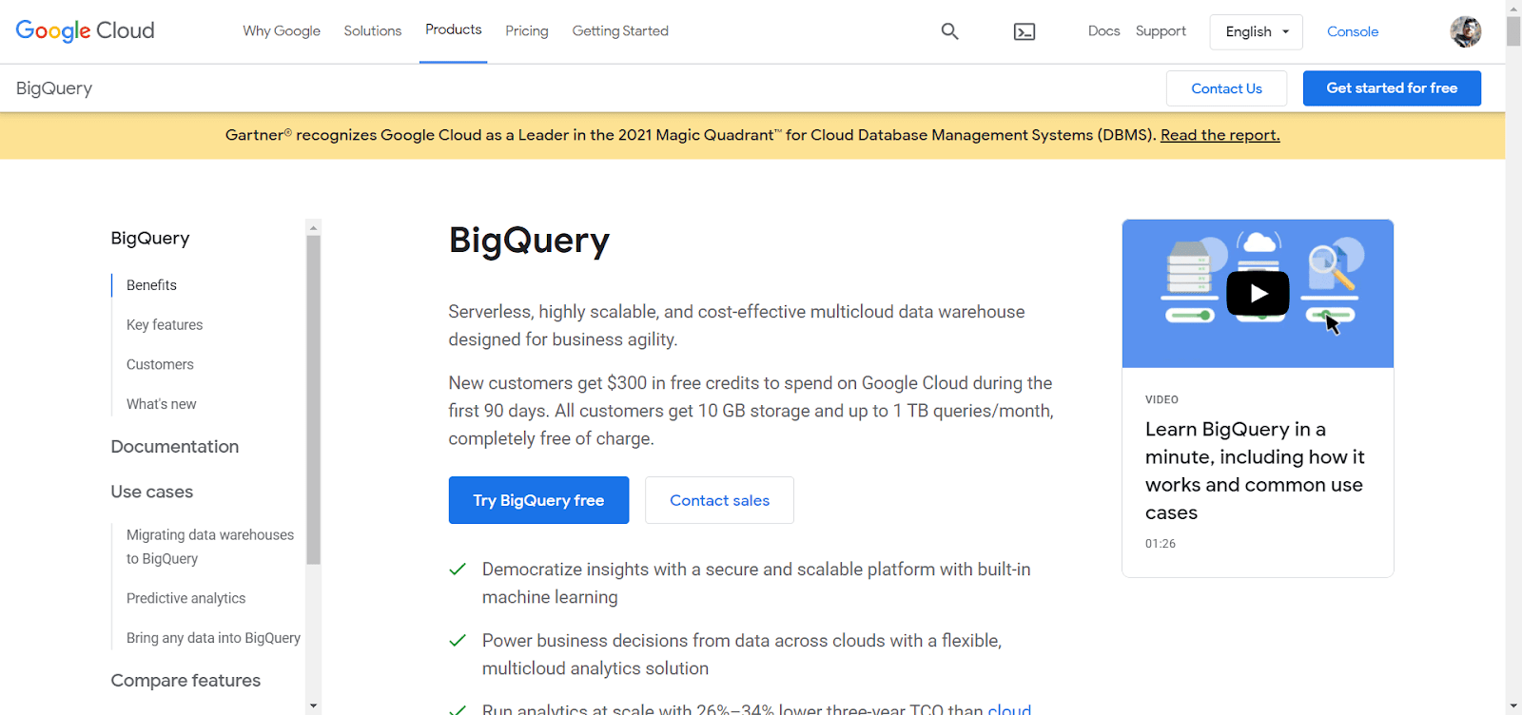Click the Get started for free button
This screenshot has width=1522, height=715.
pyautogui.click(x=1392, y=88)
